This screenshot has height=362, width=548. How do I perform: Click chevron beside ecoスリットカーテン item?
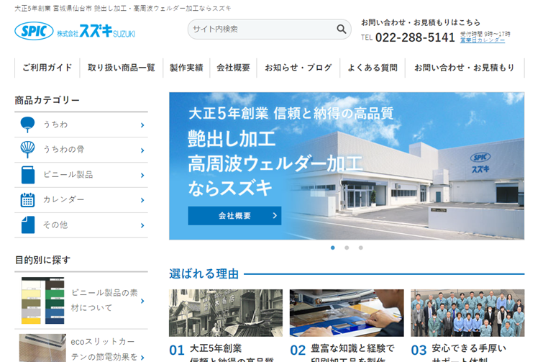tap(142, 358)
